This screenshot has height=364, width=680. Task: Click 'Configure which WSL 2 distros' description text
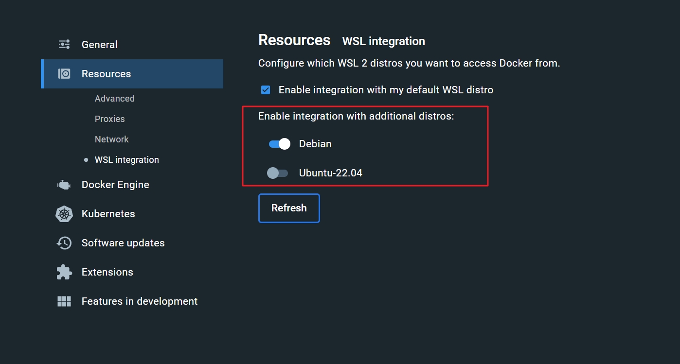[409, 63]
